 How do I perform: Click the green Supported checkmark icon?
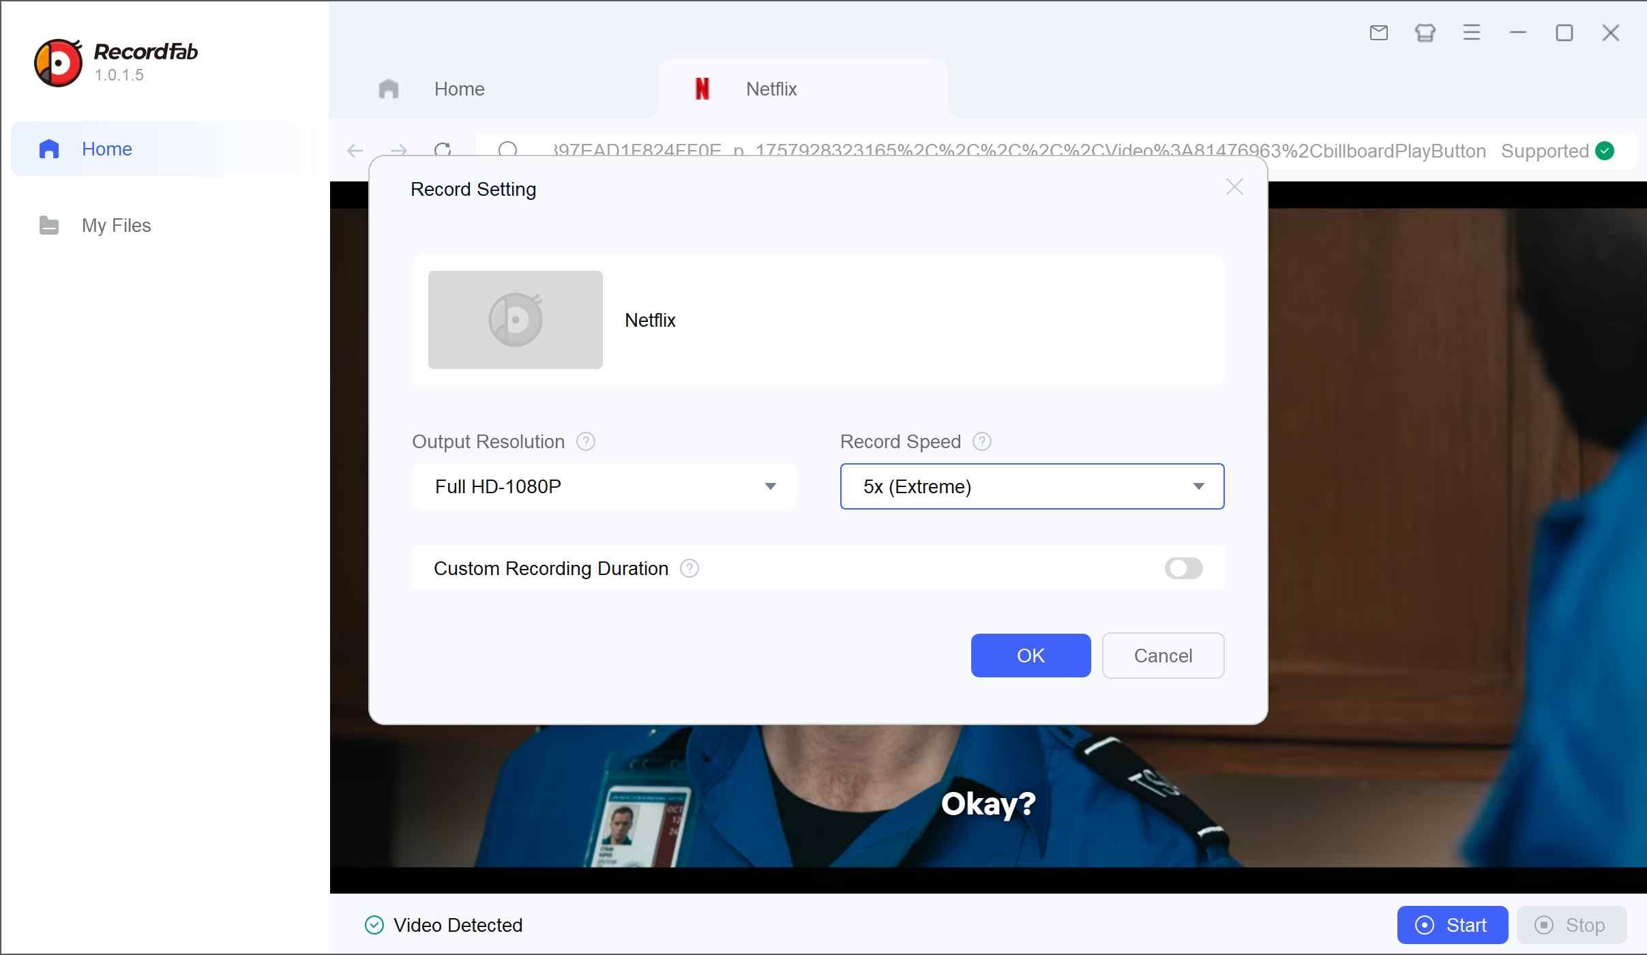1605,151
